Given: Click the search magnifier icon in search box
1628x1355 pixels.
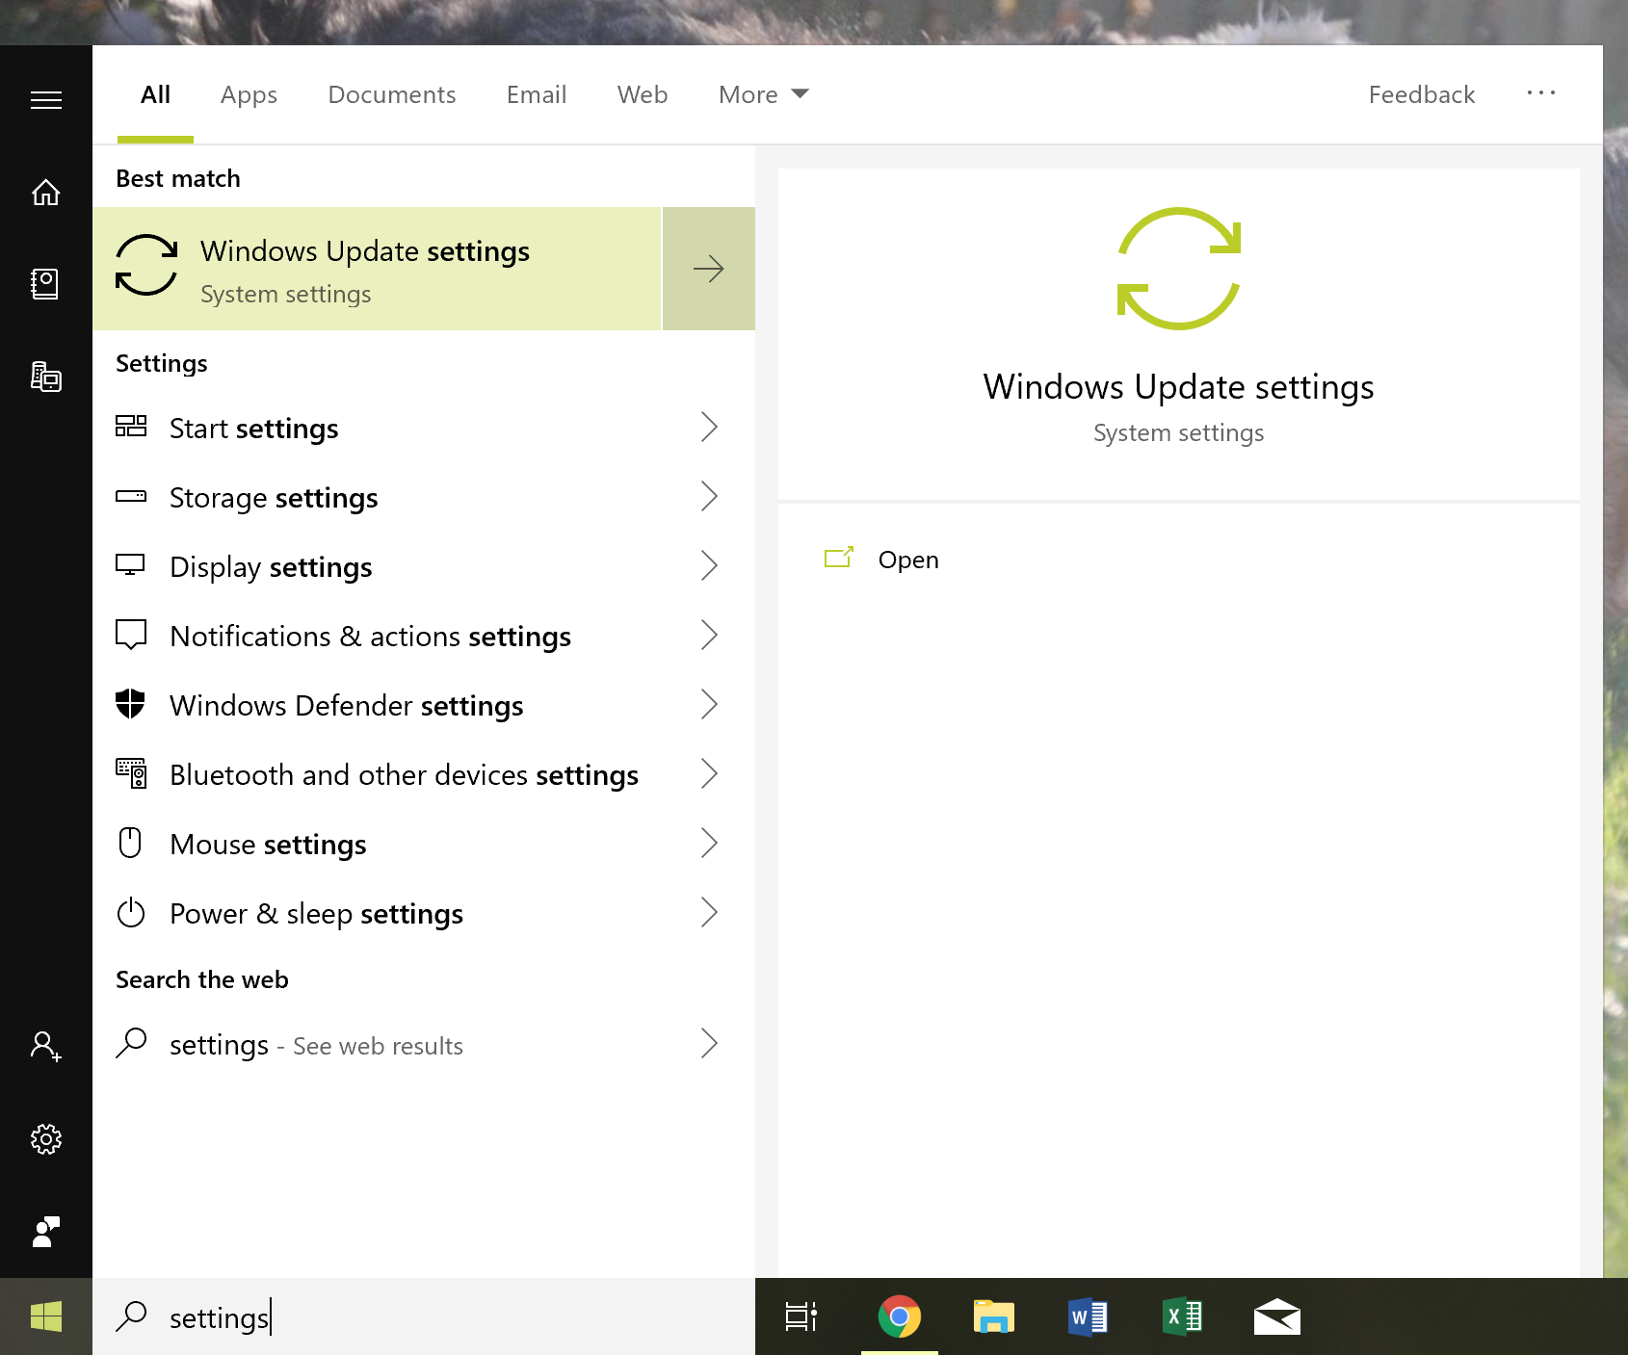Looking at the screenshot, I should pos(131,1316).
